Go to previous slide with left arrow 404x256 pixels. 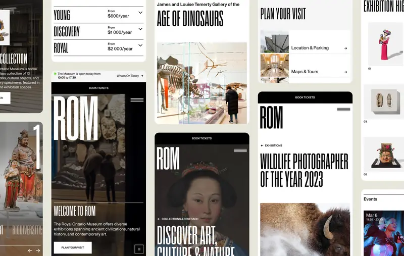coord(30,250)
